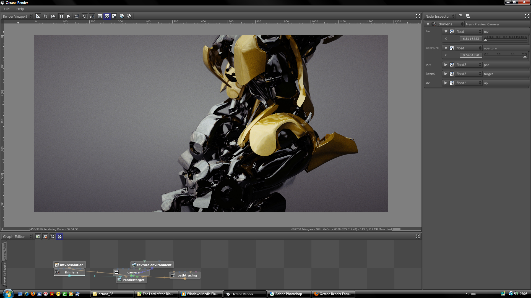
Task: Activate the AF auto focus button
Action: coord(84,16)
